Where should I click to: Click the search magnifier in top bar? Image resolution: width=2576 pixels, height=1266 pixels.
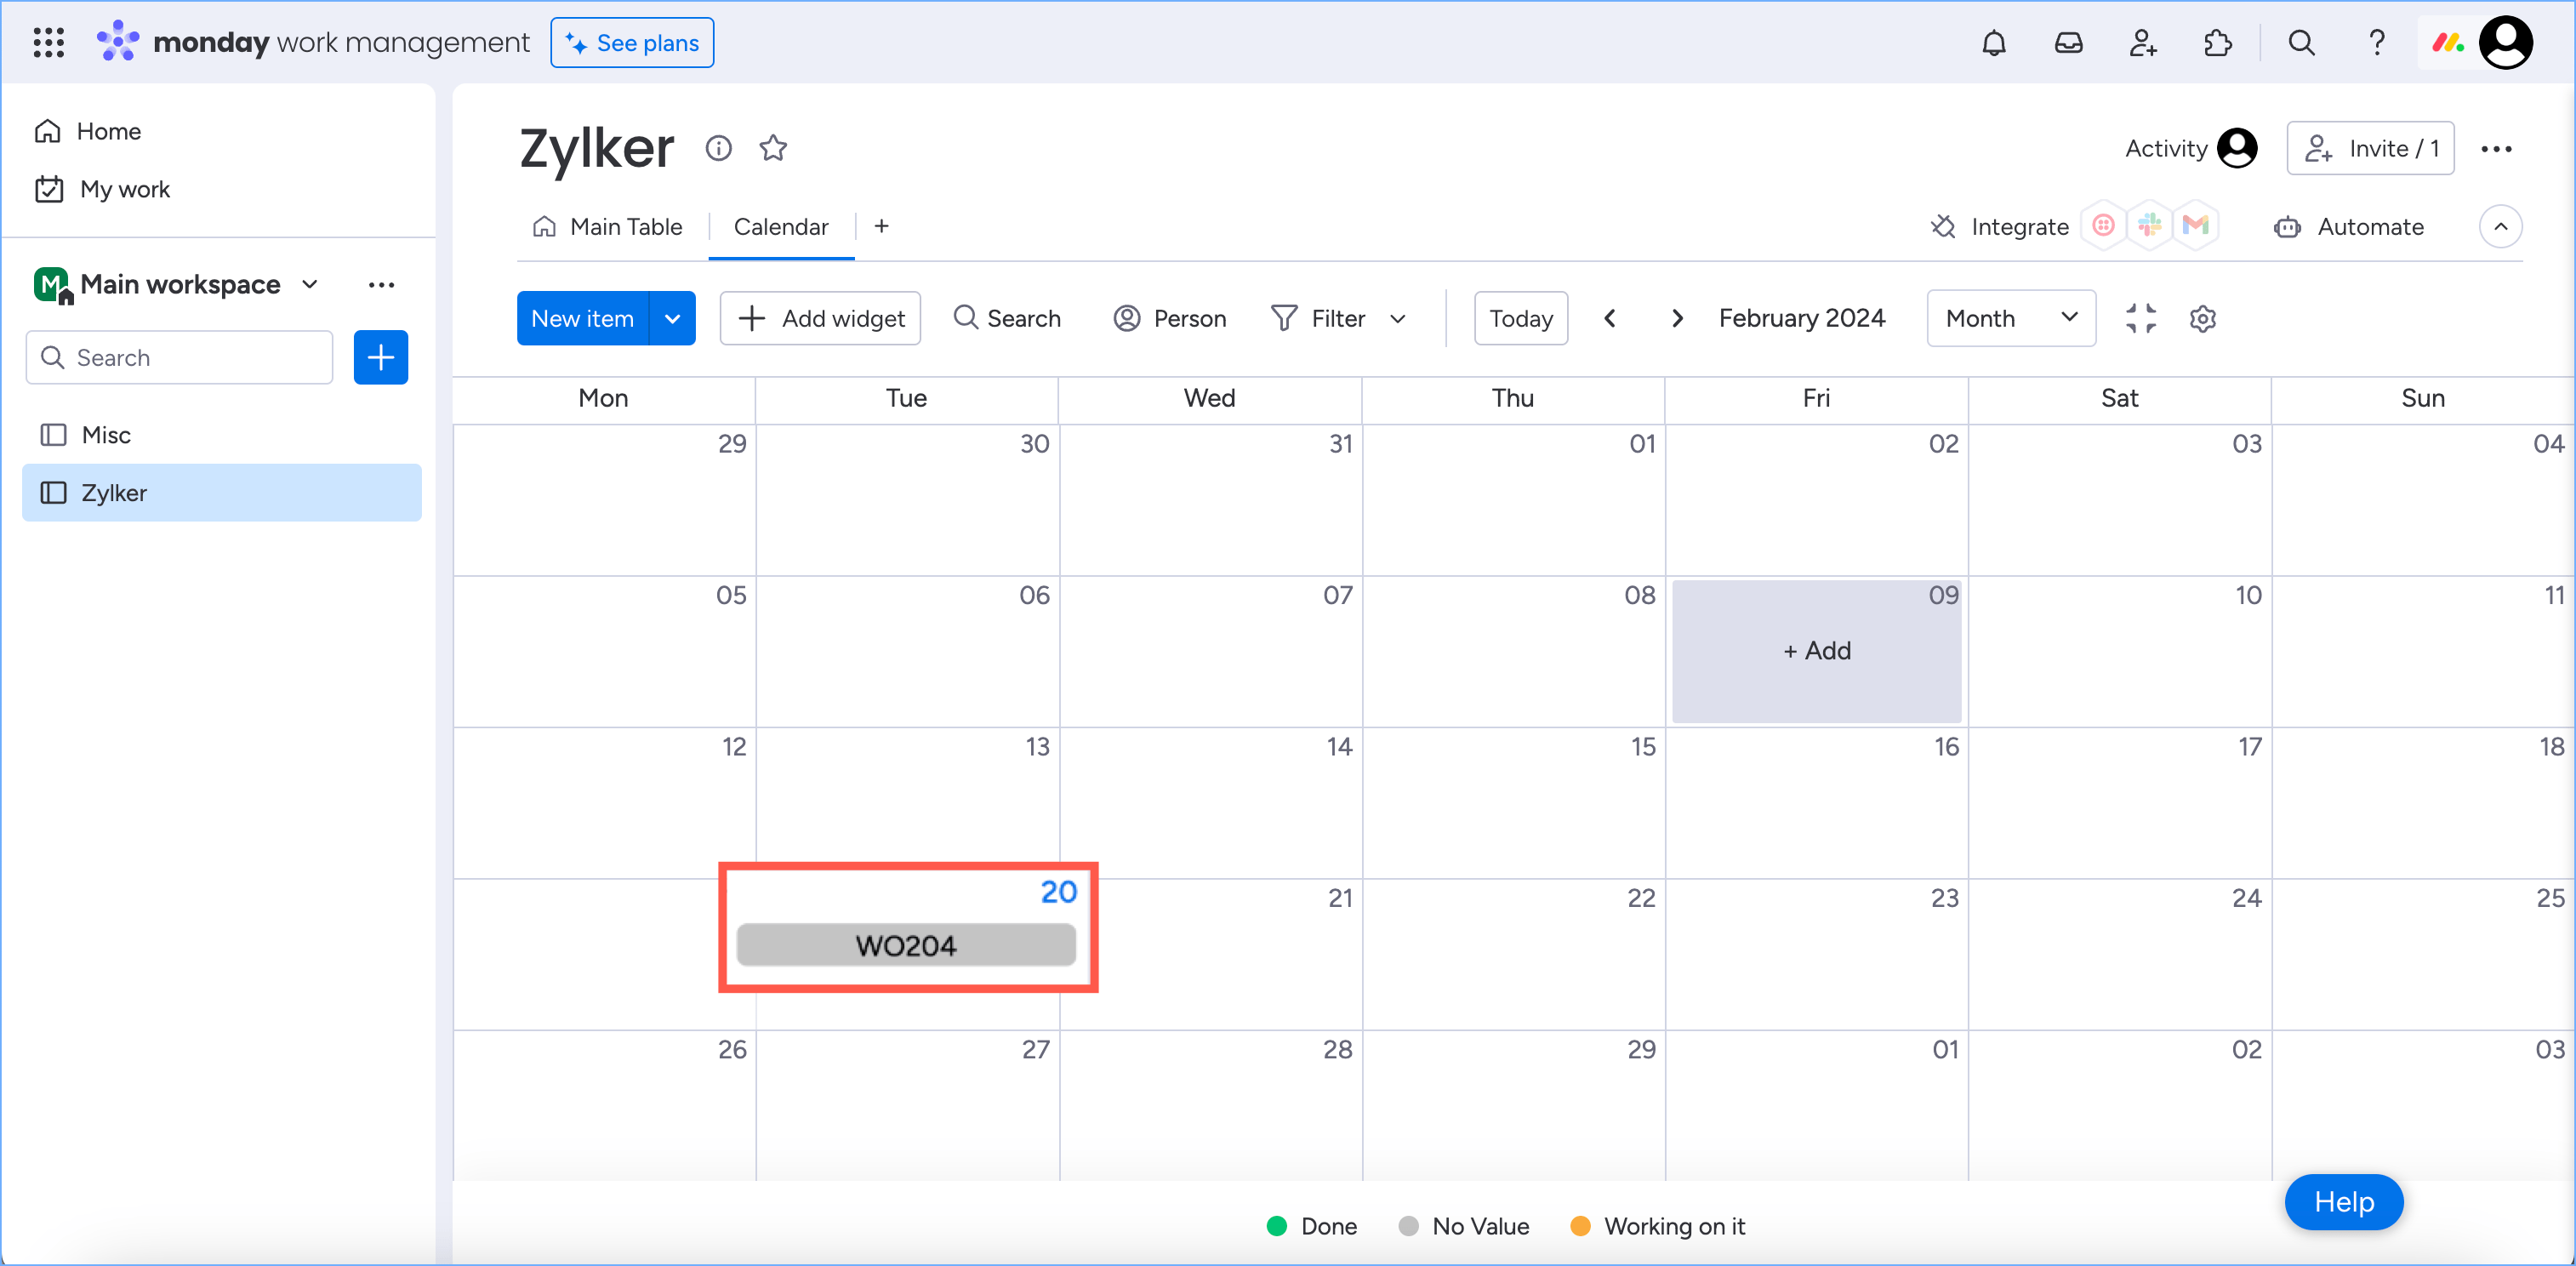coord(2301,43)
